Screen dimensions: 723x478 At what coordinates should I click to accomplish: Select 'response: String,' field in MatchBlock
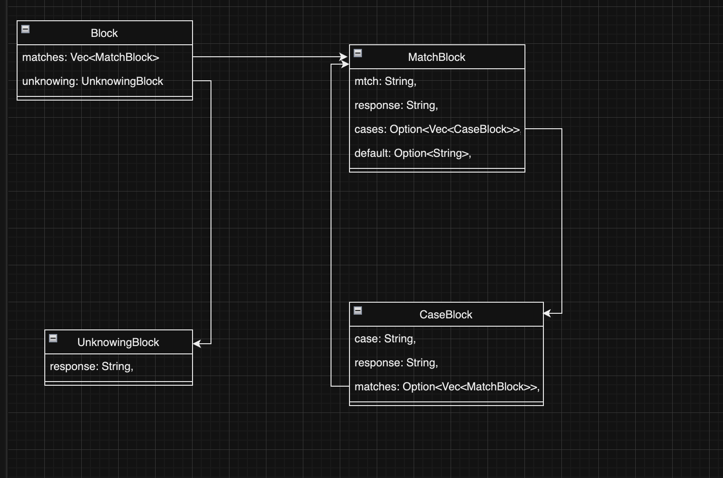tap(437, 105)
